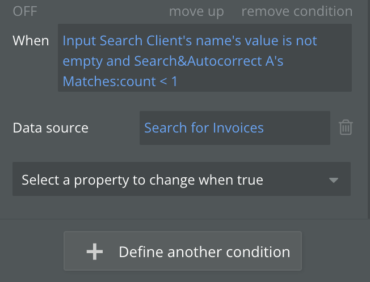
Task: Edit the Search for Invoices data source
Action: pyautogui.click(x=204, y=128)
